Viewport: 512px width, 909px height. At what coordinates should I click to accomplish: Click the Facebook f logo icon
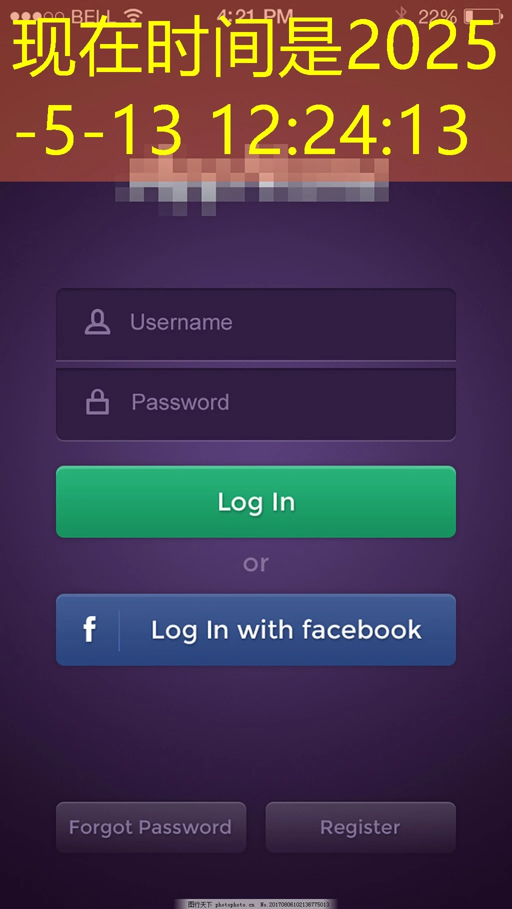click(89, 629)
